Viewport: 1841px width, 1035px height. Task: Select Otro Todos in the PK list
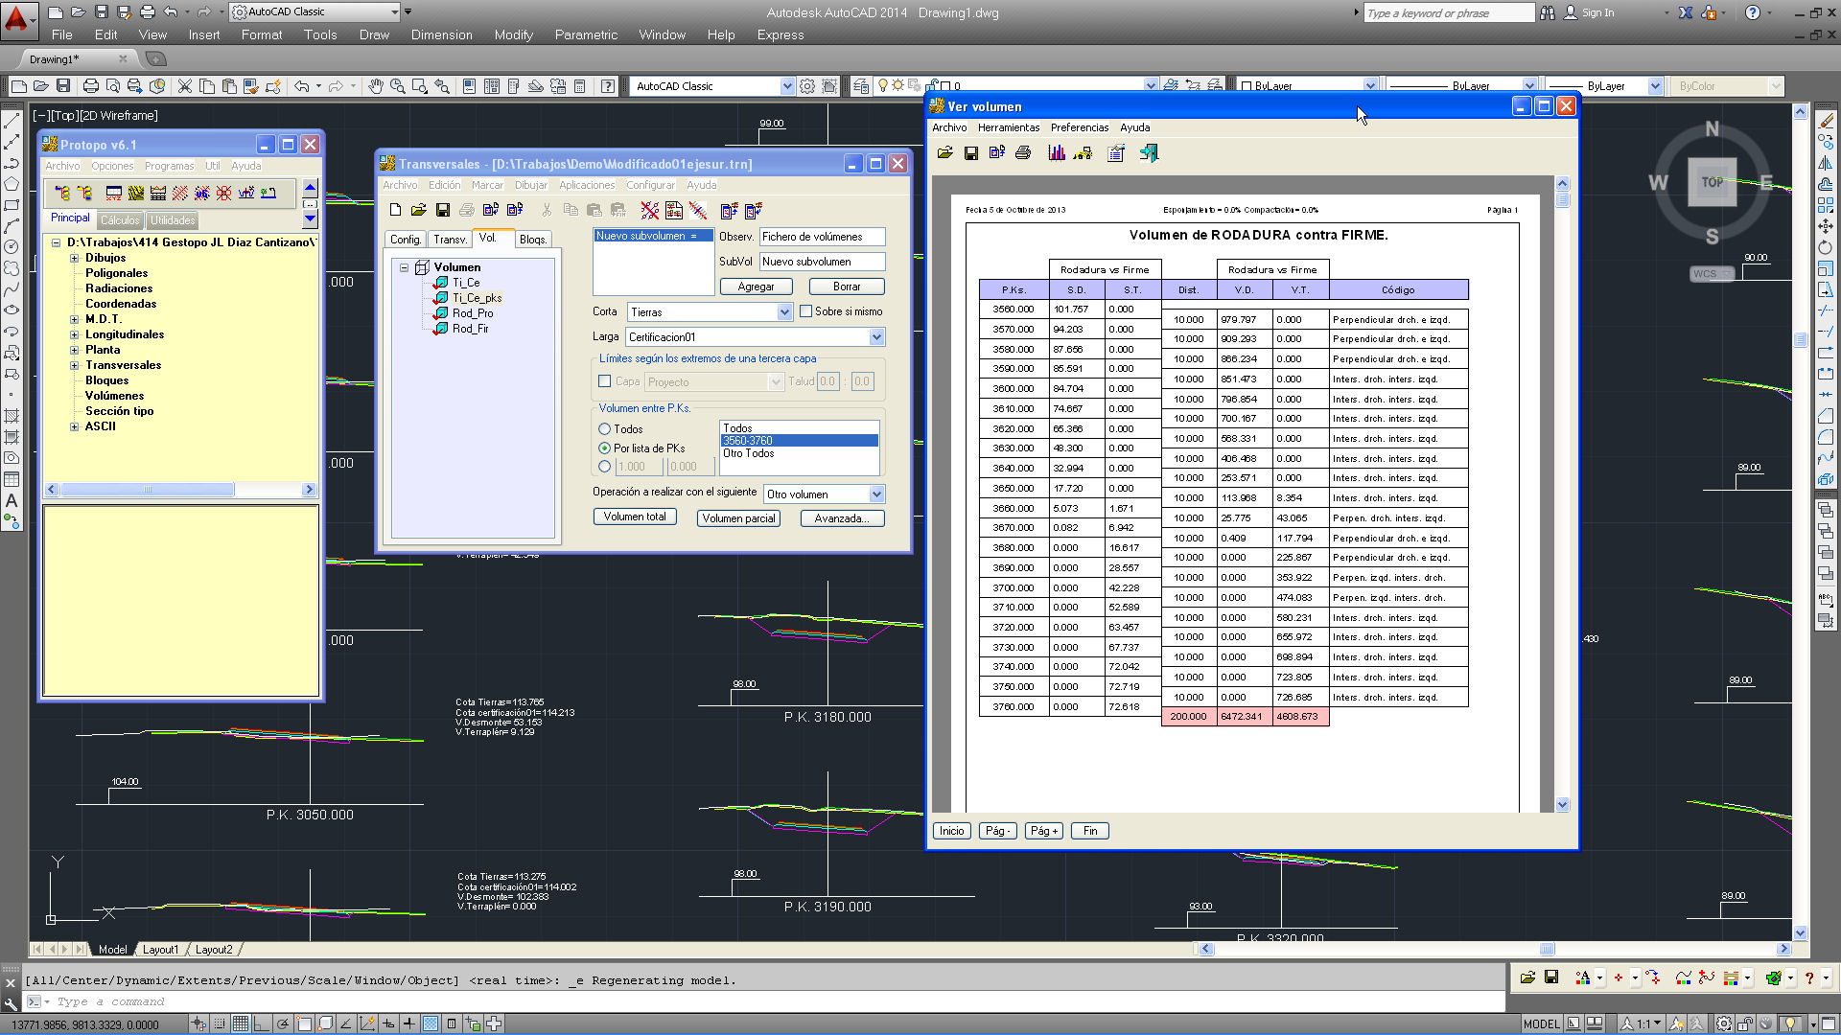click(748, 453)
